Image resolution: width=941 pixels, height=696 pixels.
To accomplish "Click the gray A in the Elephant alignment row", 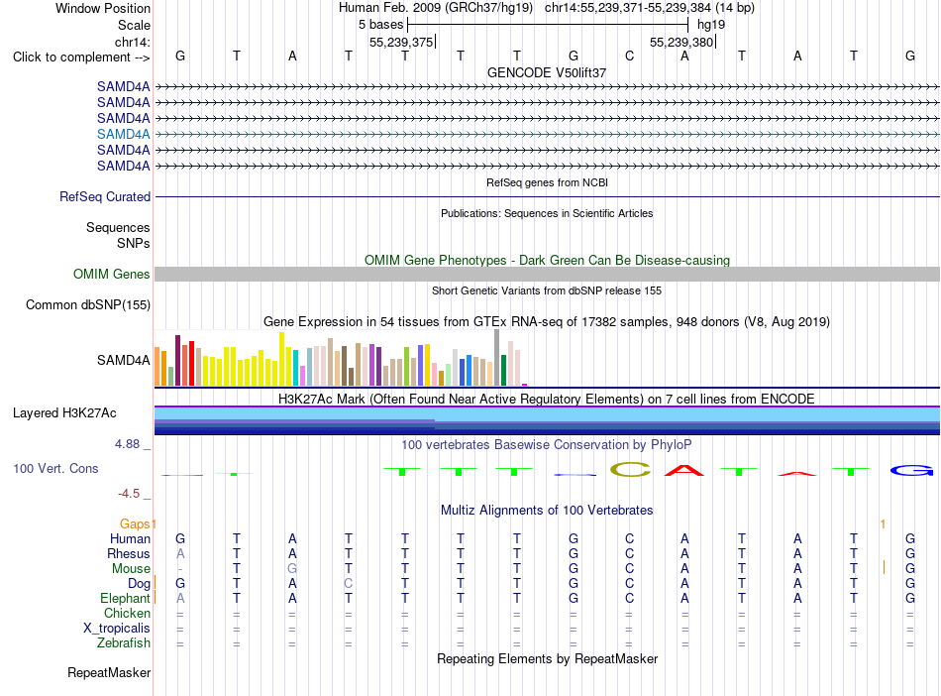I will (180, 598).
